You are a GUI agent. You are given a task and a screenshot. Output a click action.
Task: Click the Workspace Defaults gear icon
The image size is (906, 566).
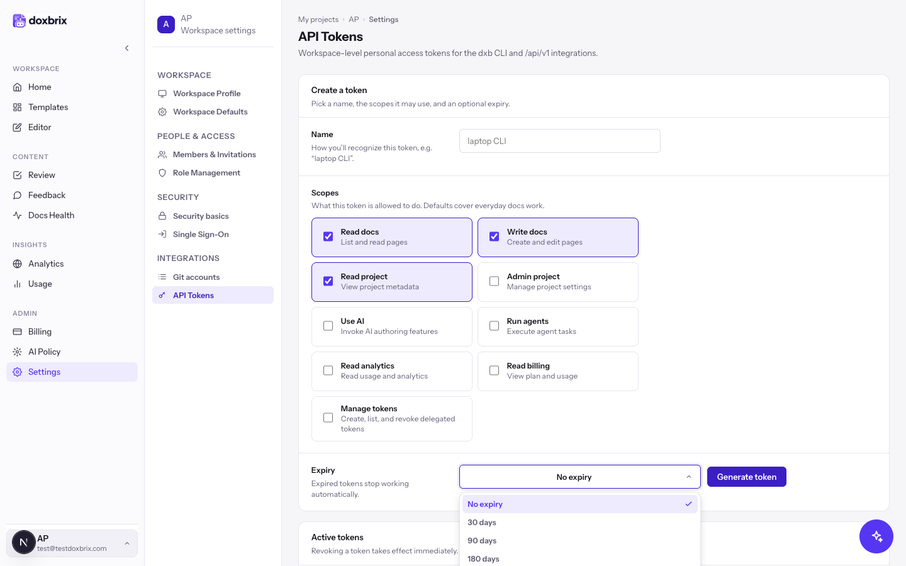click(162, 111)
